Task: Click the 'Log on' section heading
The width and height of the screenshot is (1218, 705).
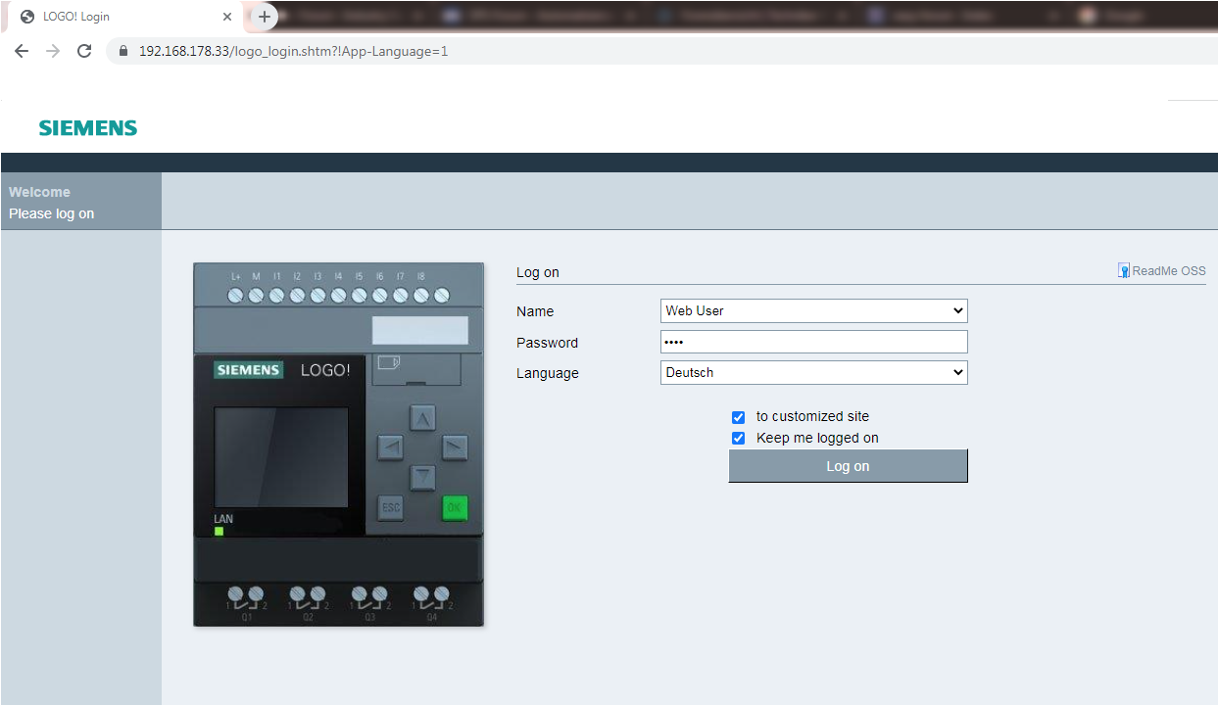Action: [538, 272]
